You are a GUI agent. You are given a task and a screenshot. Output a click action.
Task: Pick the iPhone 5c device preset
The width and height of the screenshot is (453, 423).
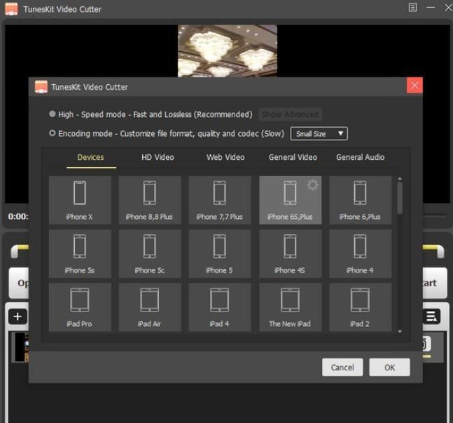(150, 254)
